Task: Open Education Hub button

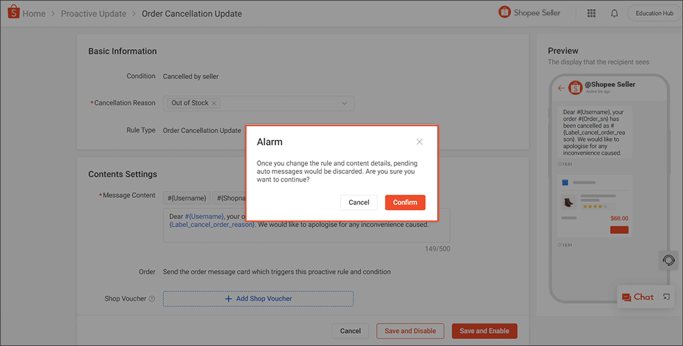Action: tap(654, 13)
